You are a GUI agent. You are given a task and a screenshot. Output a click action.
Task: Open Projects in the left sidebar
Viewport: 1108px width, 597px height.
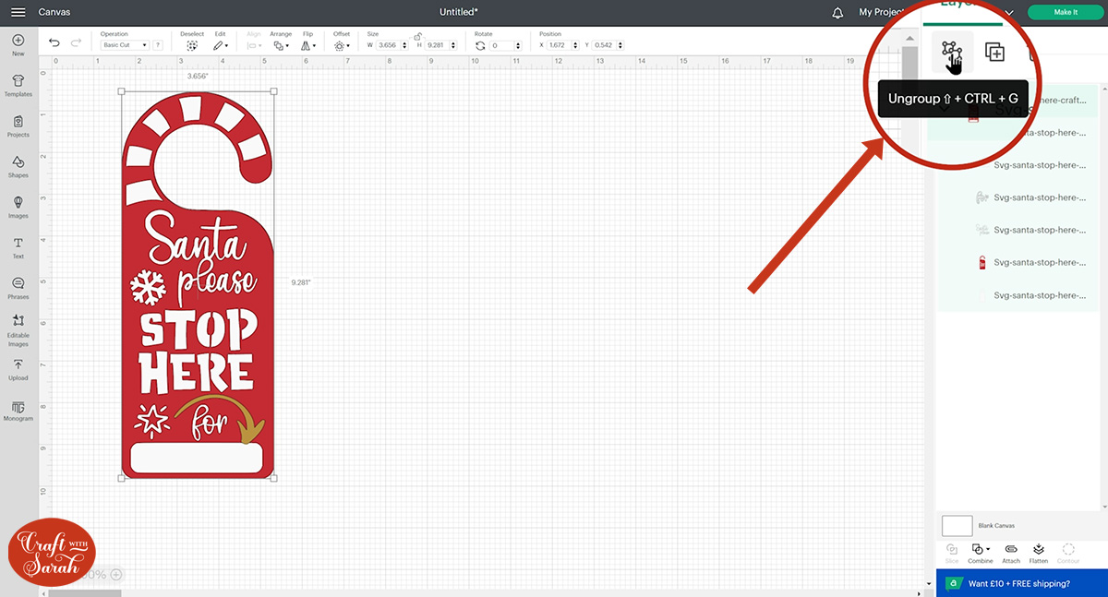click(18, 126)
